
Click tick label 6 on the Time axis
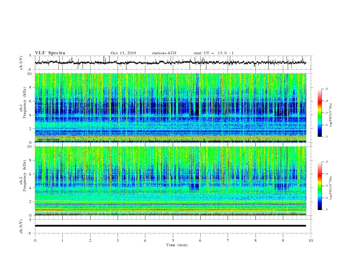(x=200, y=240)
